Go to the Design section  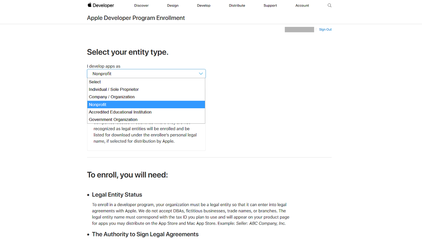(x=173, y=5)
